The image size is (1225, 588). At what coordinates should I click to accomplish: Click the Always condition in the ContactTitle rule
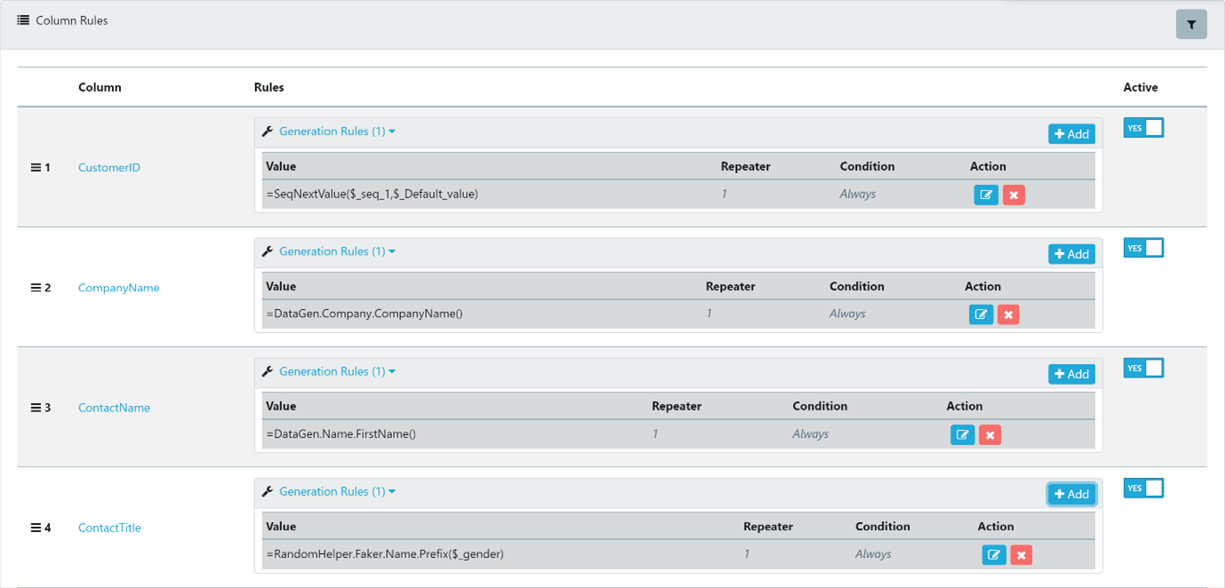(x=873, y=554)
